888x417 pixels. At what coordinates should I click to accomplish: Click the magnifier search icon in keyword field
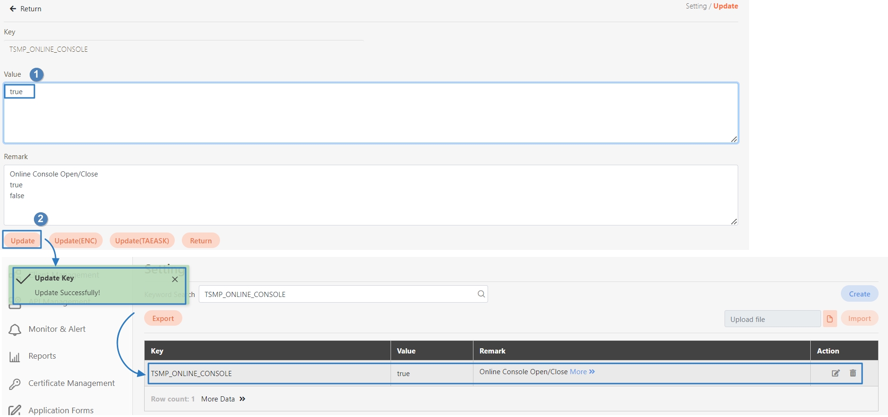tap(481, 294)
